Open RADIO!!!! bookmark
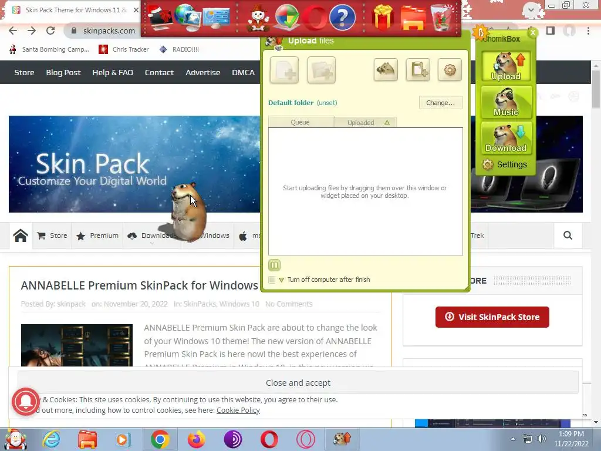The image size is (601, 451). click(x=180, y=49)
